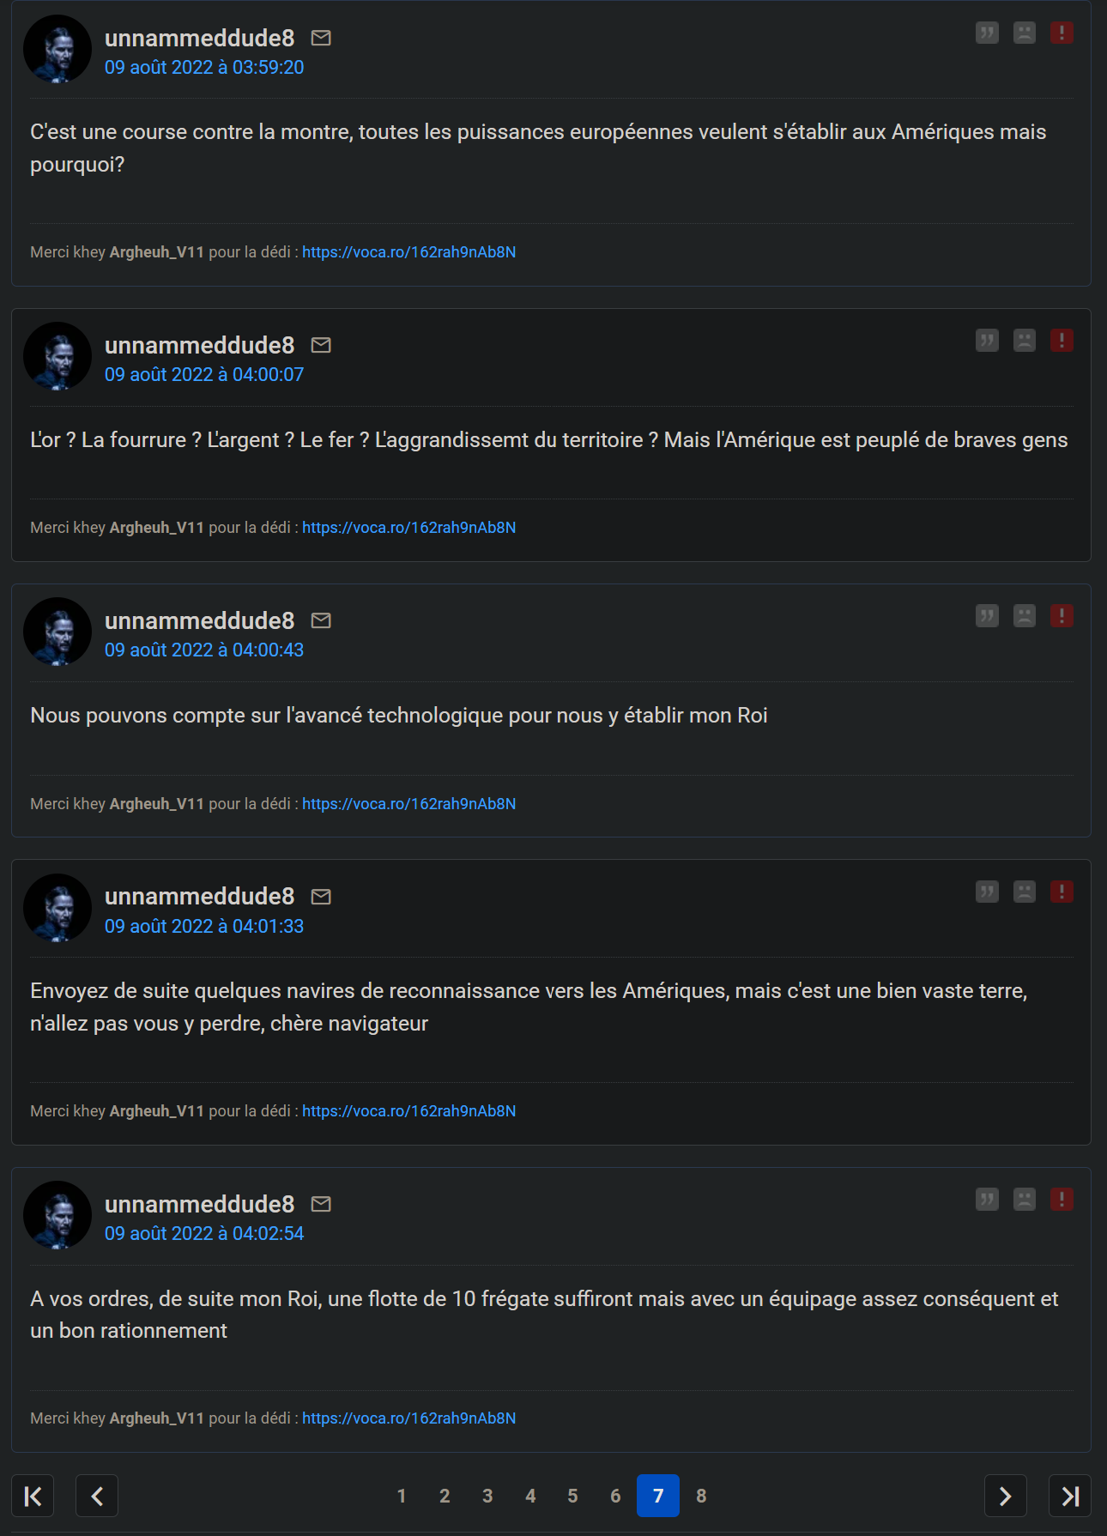Quote the 03:59:20 post
This screenshot has height=1536, width=1107.
[987, 33]
